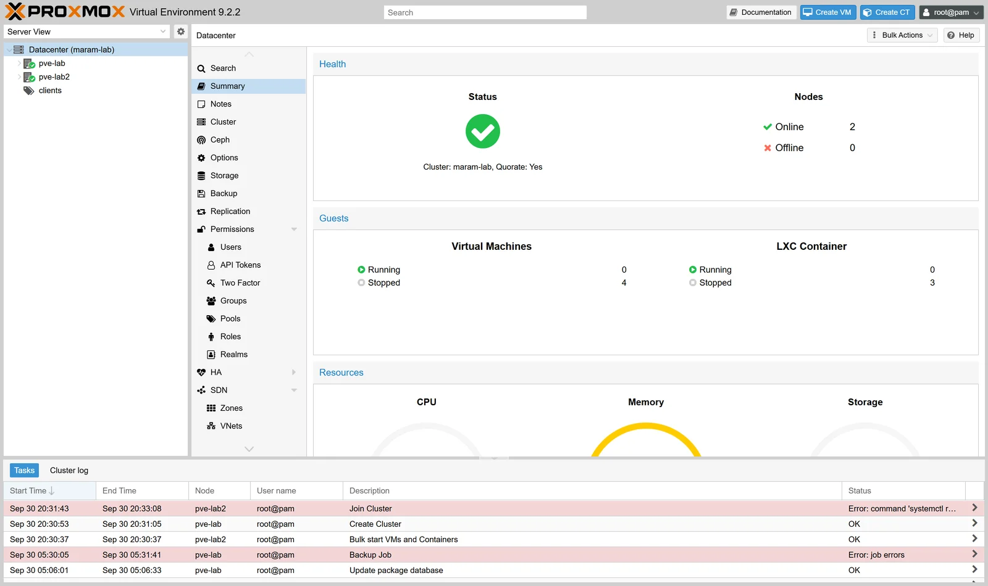Click the Create CT button
This screenshot has height=586, width=988.
pos(887,12)
